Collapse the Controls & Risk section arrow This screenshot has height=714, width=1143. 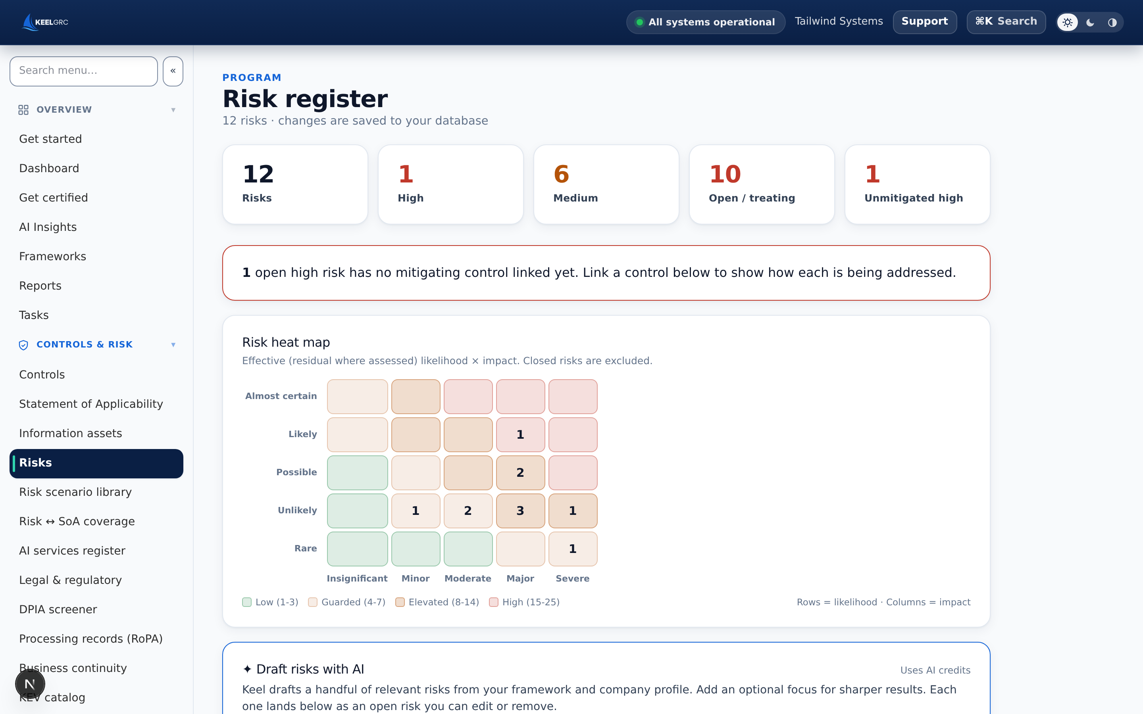[173, 345]
